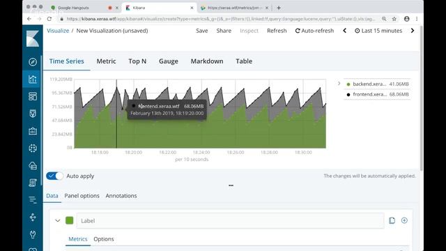Select the series Metrics tab
446x251 pixels.
(x=78, y=239)
